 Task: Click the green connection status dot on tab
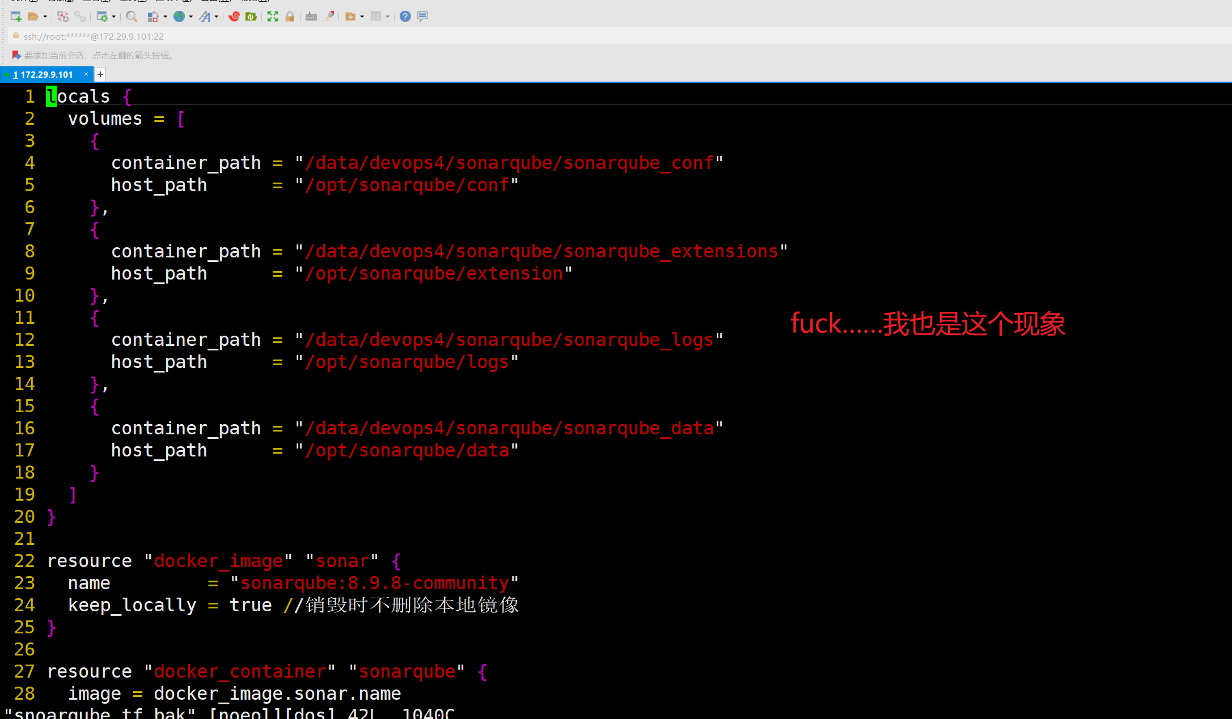coord(6,74)
